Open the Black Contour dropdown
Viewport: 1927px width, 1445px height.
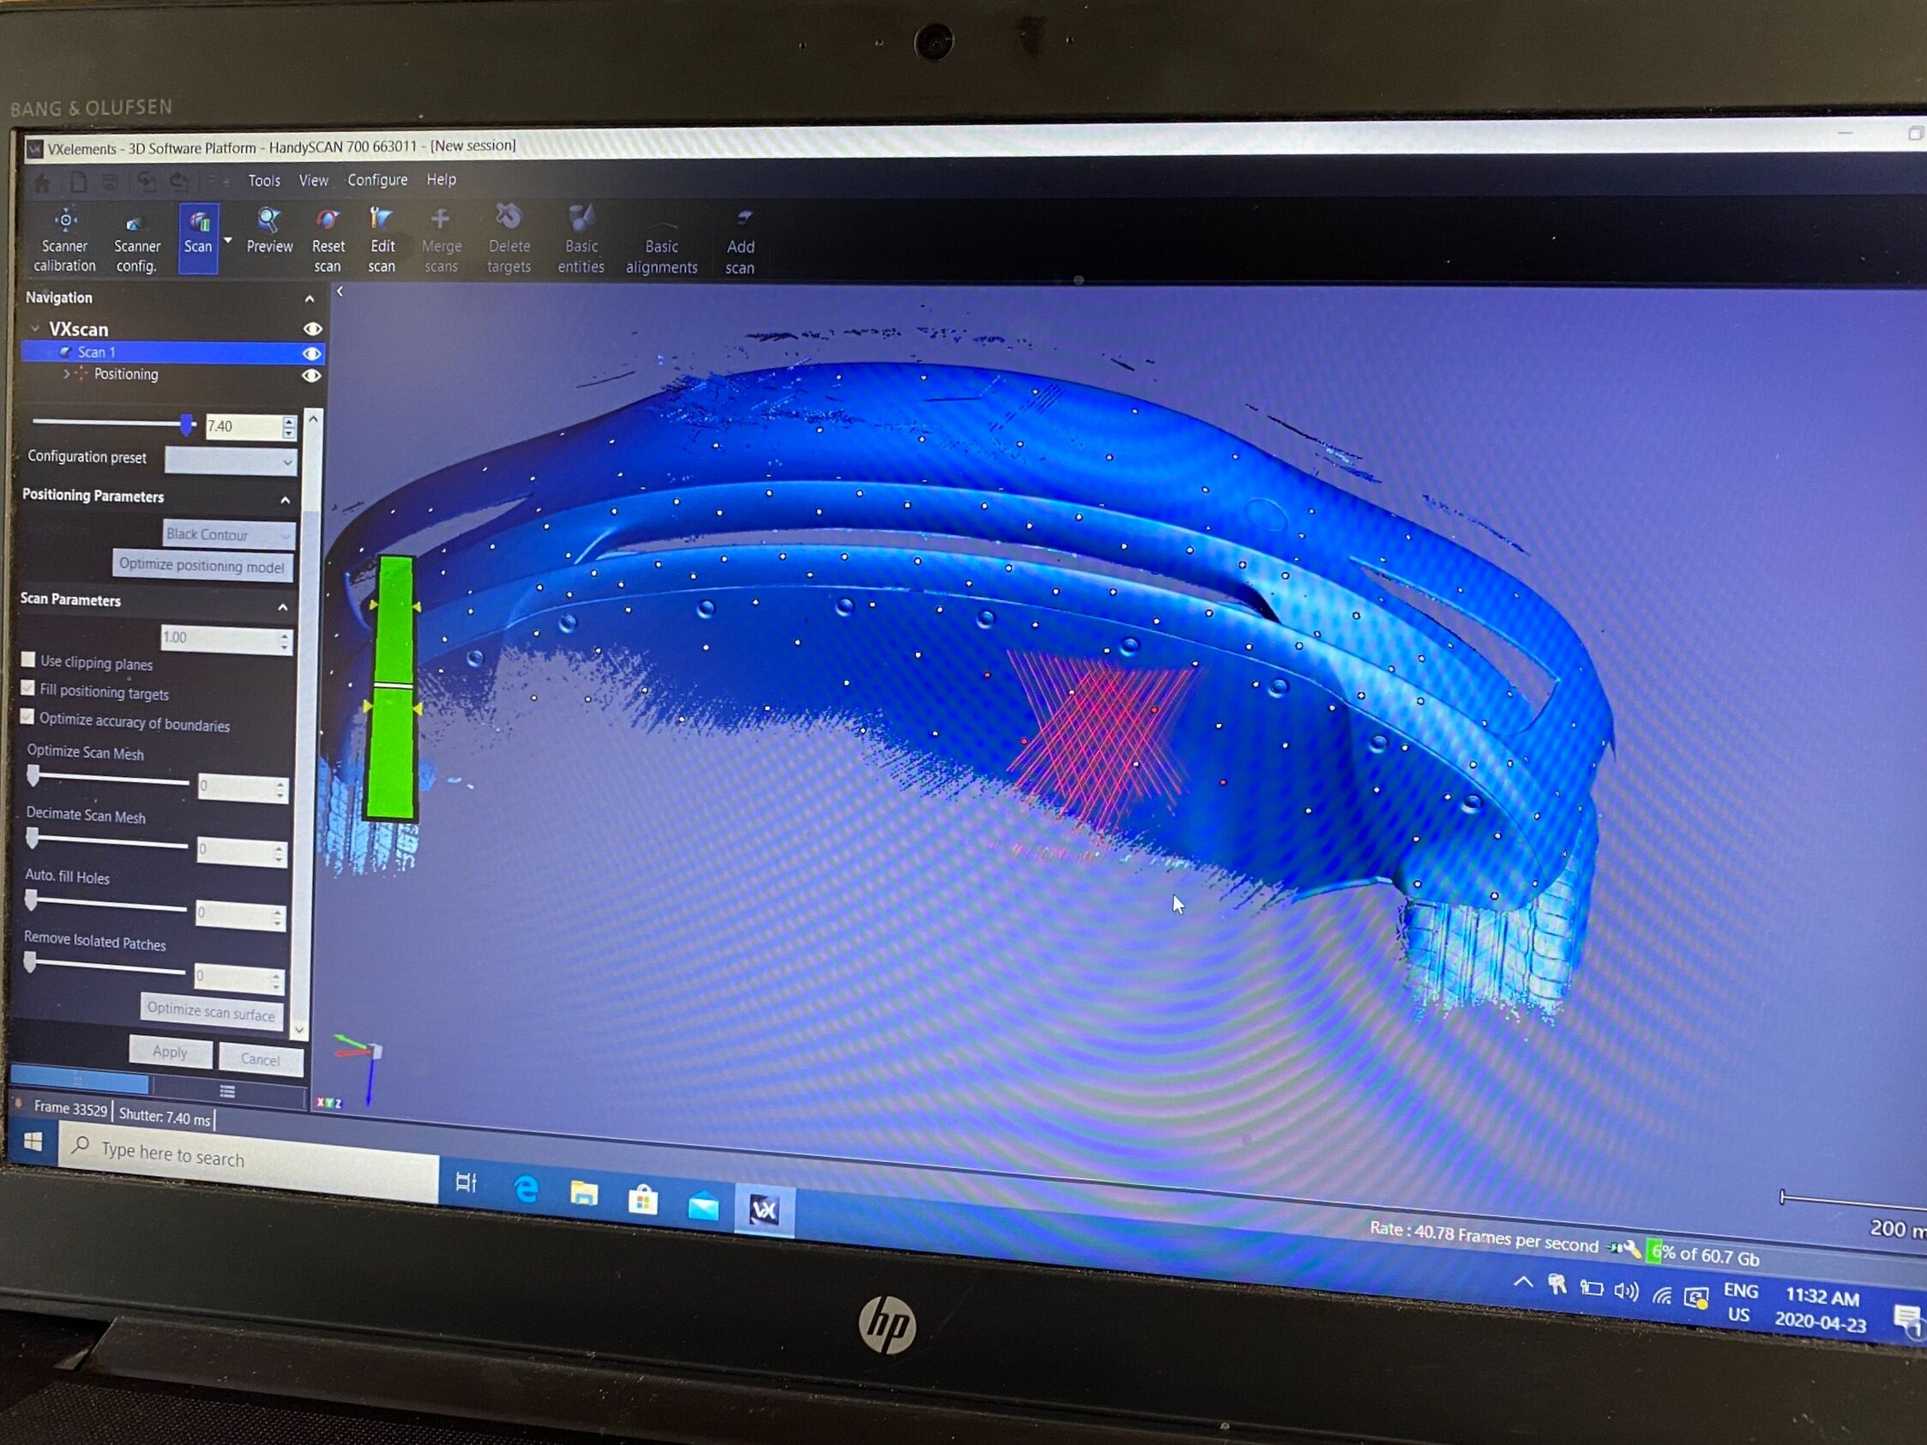229,534
